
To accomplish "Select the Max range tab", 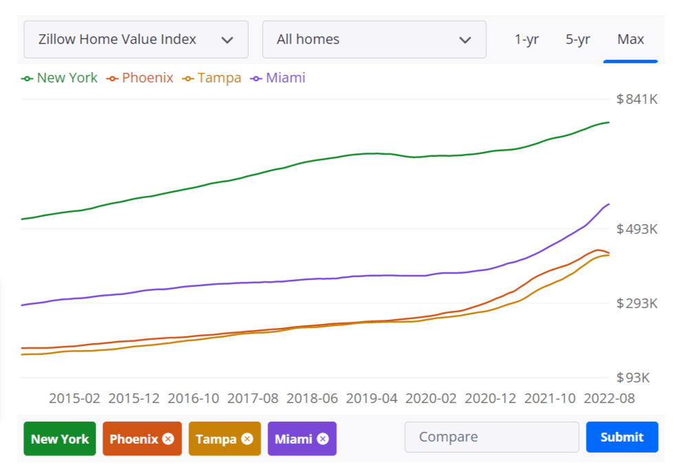I will (631, 39).
